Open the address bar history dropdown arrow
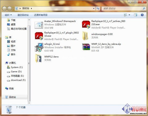 [x=94, y=8]
